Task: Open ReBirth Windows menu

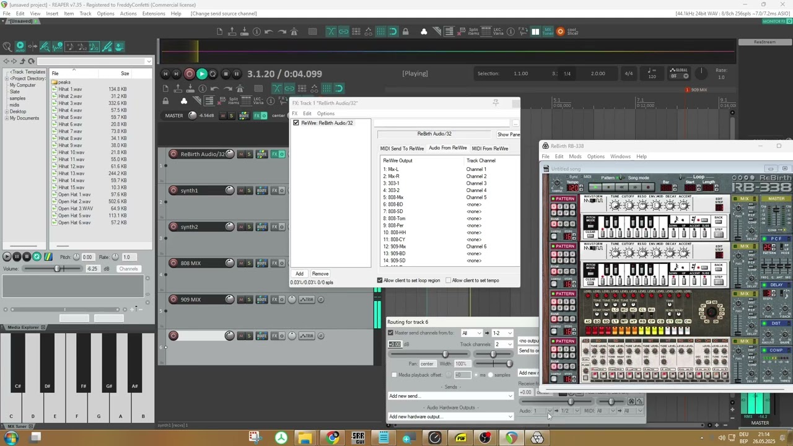Action: click(x=620, y=157)
